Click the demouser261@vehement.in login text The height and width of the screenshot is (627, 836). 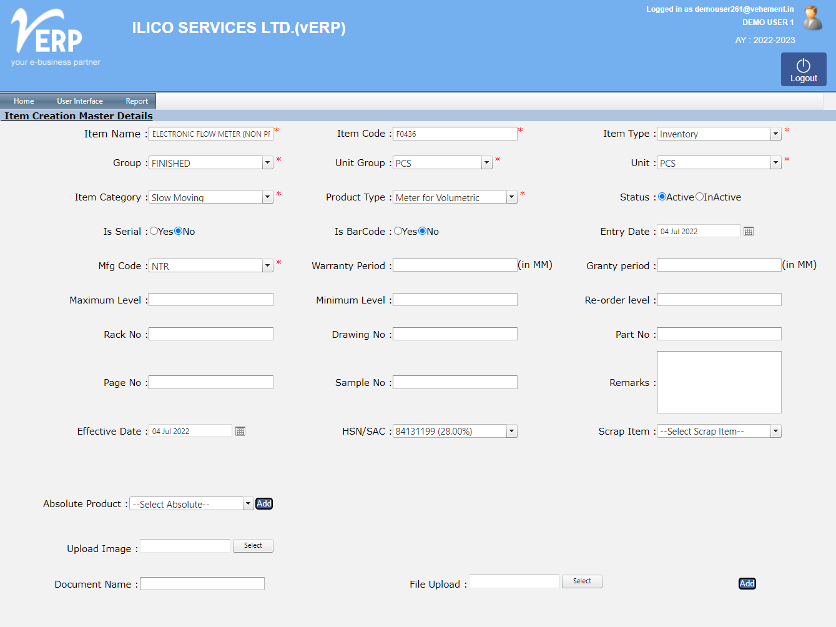(x=744, y=9)
